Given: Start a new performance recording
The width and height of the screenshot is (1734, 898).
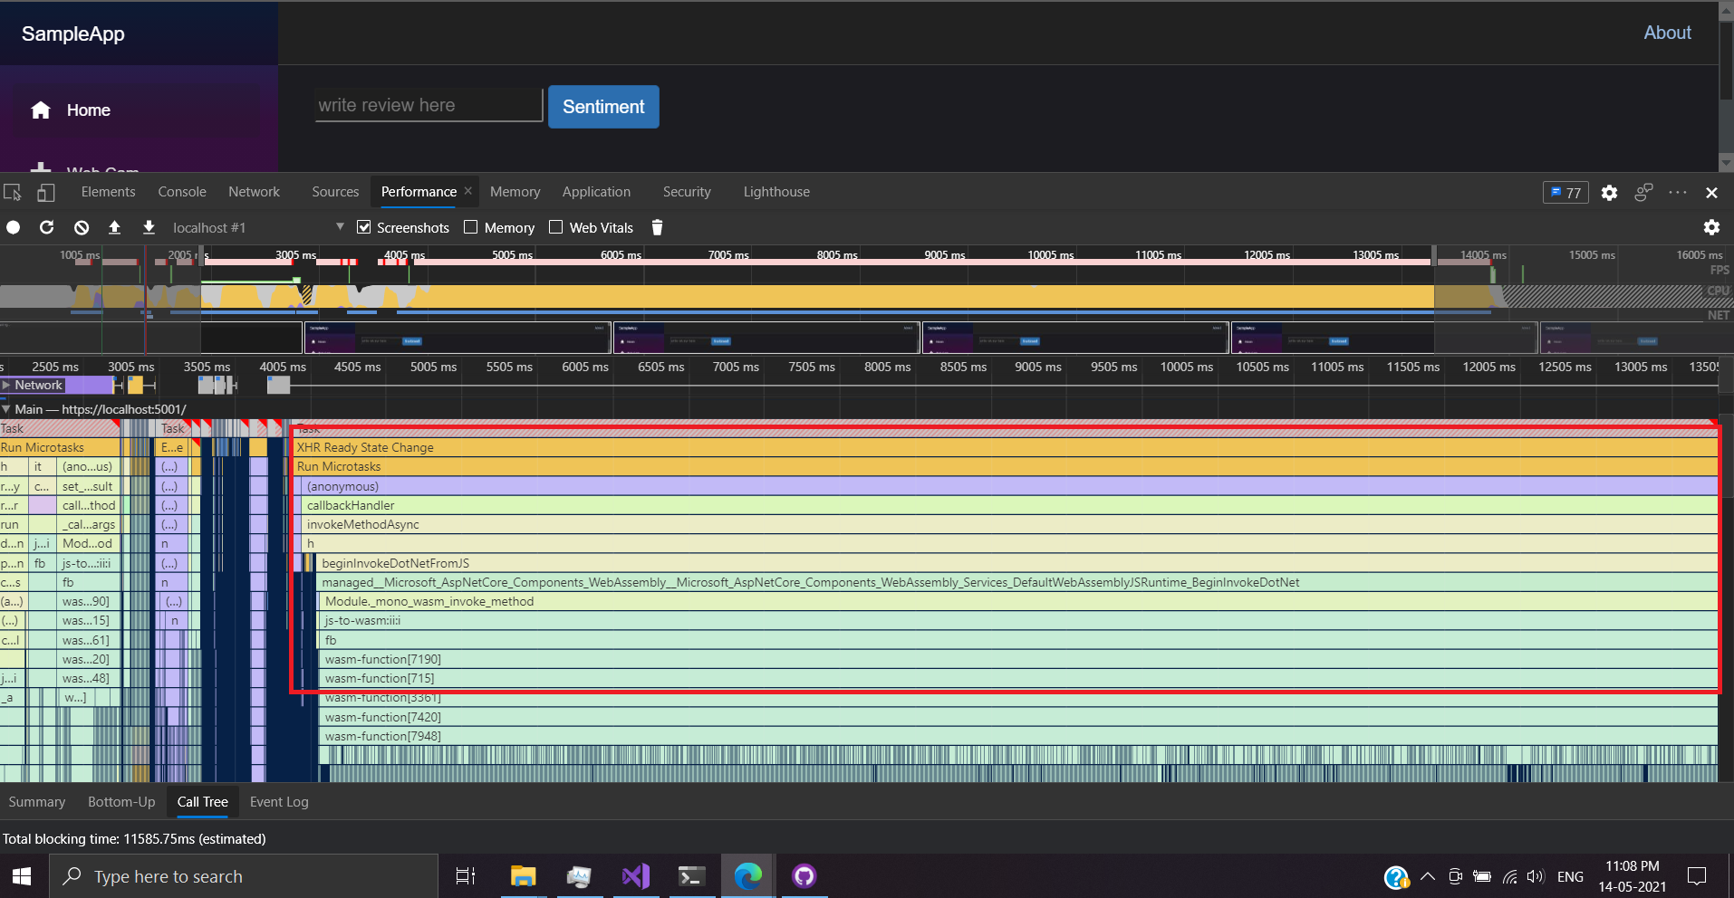Looking at the screenshot, I should click(13, 227).
